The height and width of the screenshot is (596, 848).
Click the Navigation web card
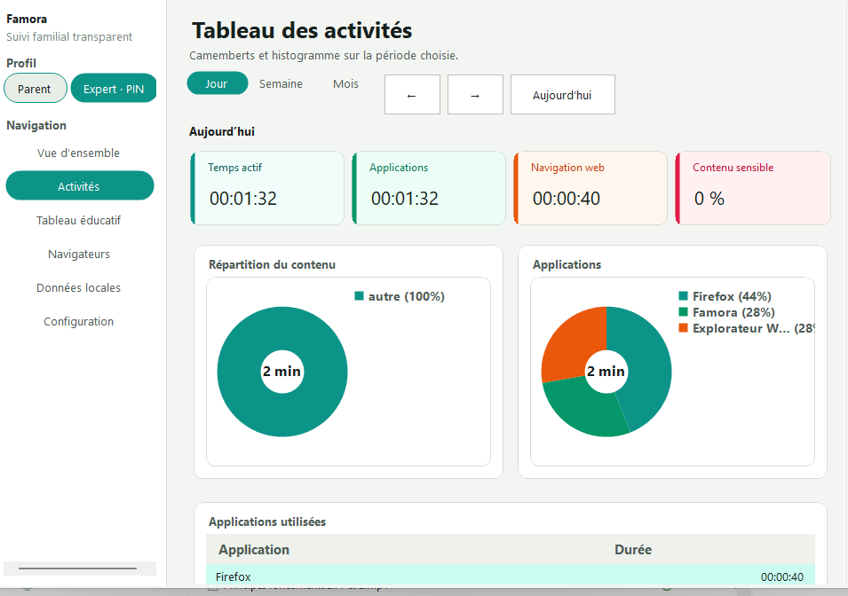pos(590,188)
